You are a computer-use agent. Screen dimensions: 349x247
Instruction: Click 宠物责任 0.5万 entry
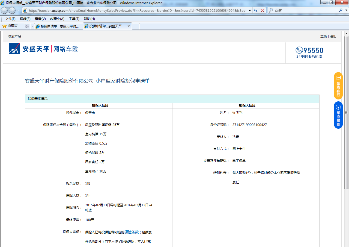click(96, 143)
